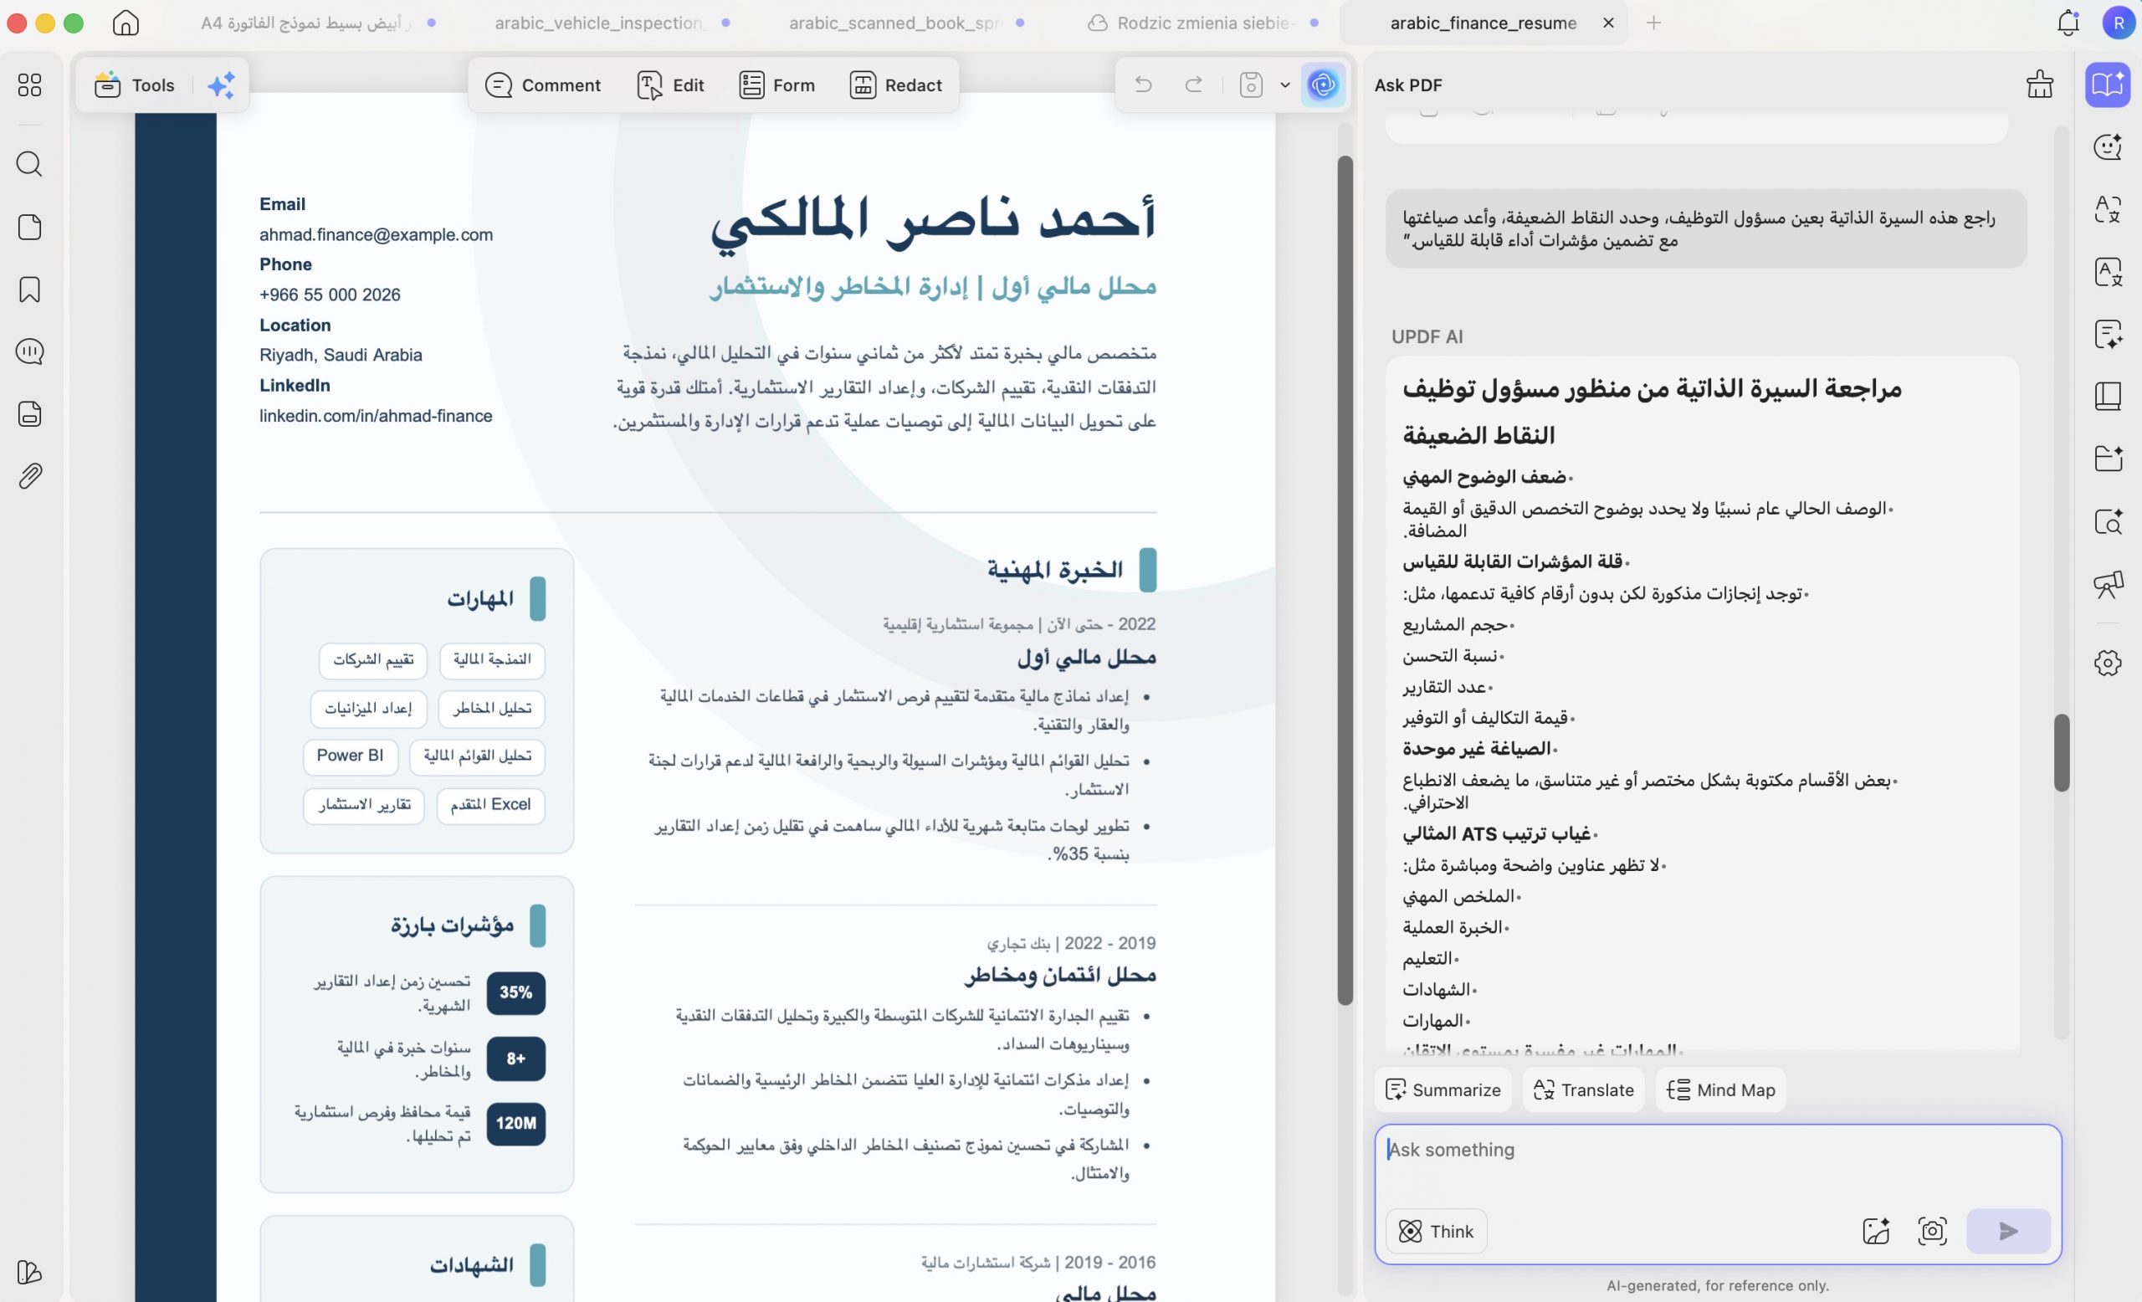The width and height of the screenshot is (2142, 1302).
Task: Open the Ask PDF book icon in right sidebar
Action: pos(2107,85)
